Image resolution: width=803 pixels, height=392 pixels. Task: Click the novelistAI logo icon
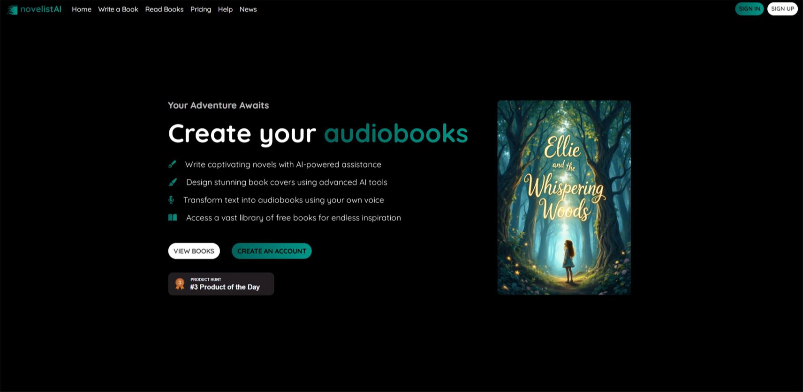(x=13, y=9)
